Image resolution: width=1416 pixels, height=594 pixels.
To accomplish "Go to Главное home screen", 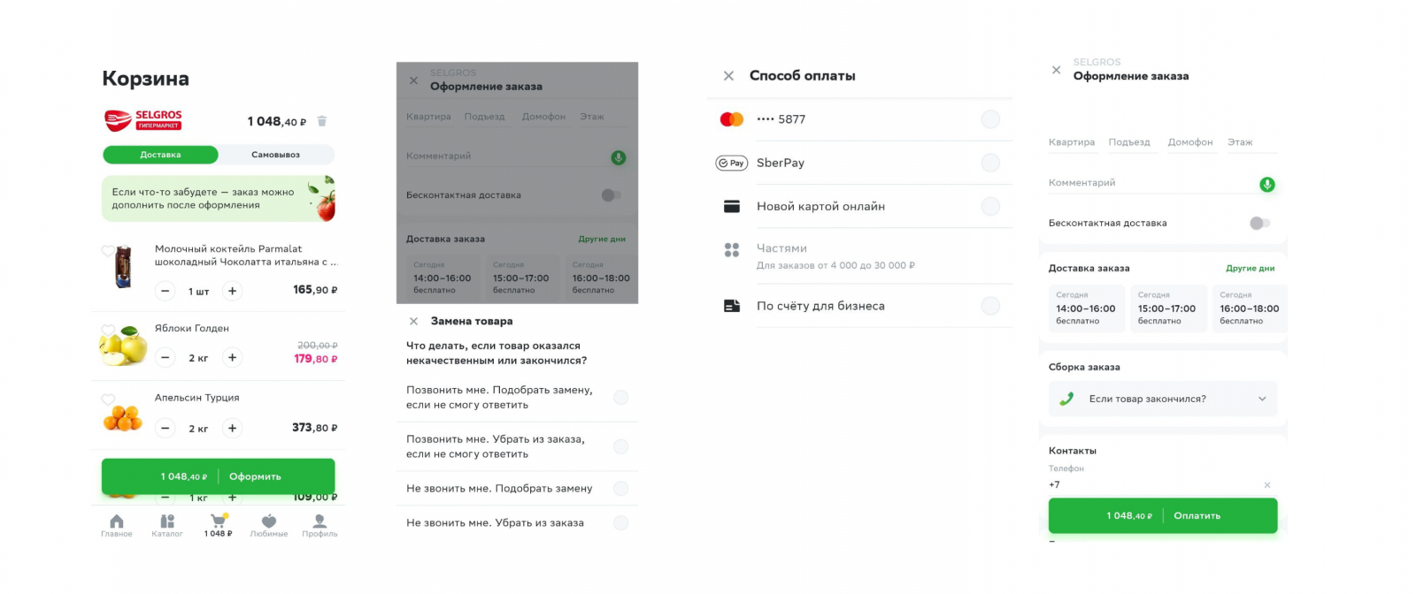I will point(117,525).
